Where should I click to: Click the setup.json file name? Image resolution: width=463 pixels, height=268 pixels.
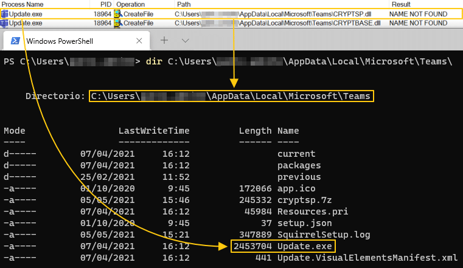coord(304,223)
